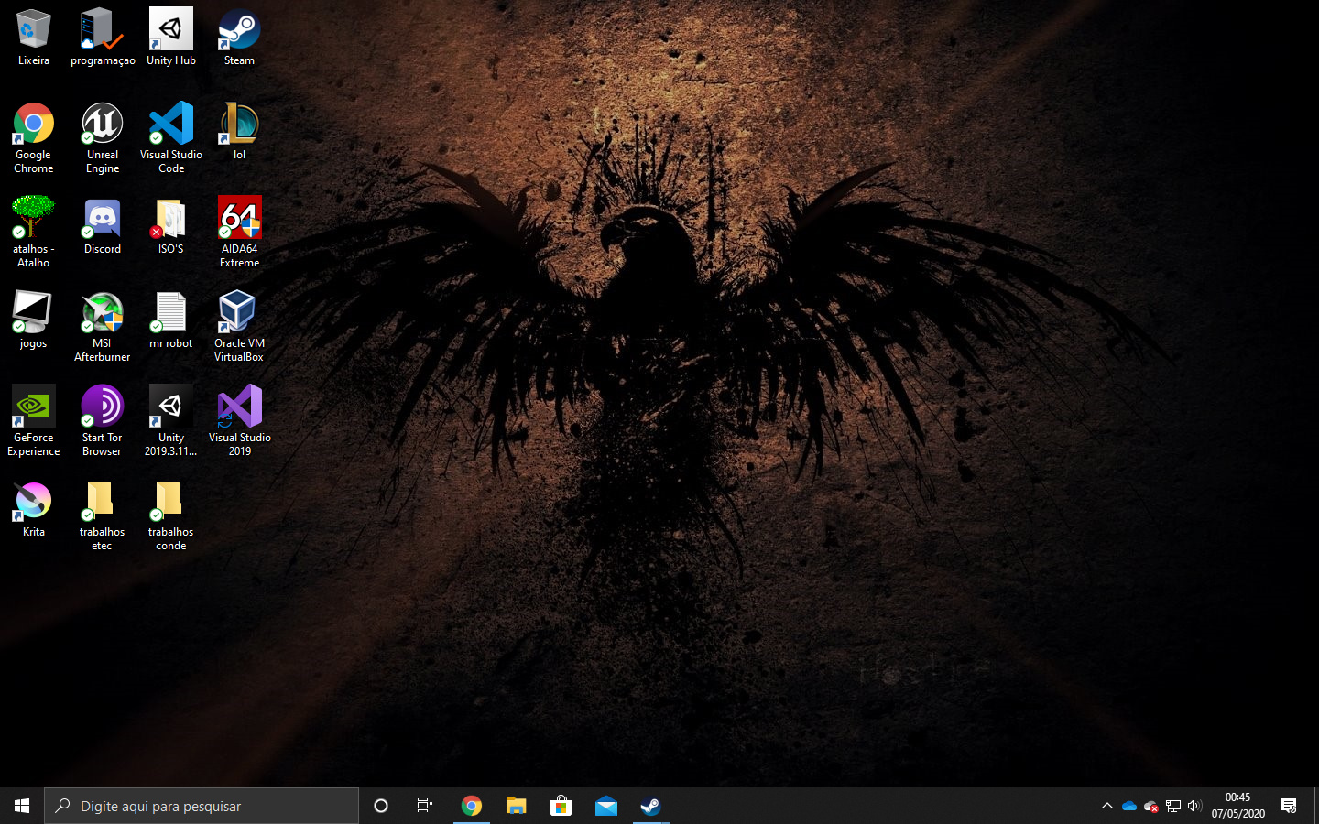Viewport: 1319px width, 824px height.
Task: Expand hidden system tray icons
Action: point(1106,806)
